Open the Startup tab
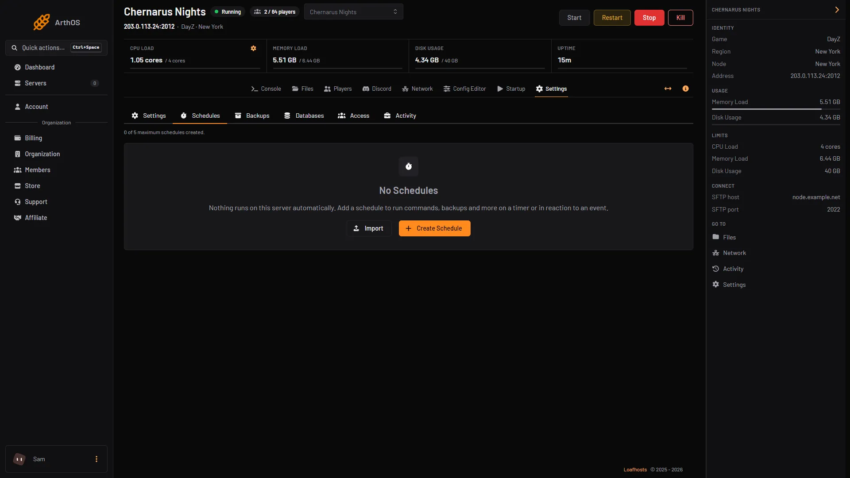This screenshot has width=850, height=478. (511, 89)
